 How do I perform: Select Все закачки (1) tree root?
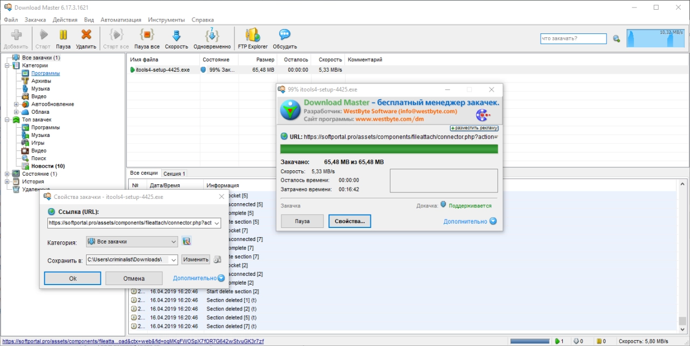point(41,58)
